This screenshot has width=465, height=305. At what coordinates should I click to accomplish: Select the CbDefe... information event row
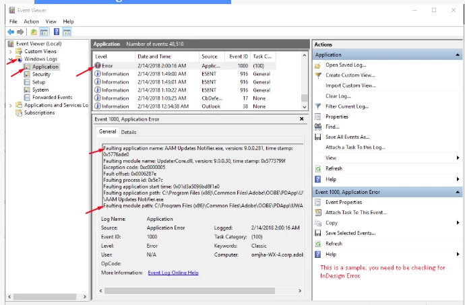click(185, 98)
